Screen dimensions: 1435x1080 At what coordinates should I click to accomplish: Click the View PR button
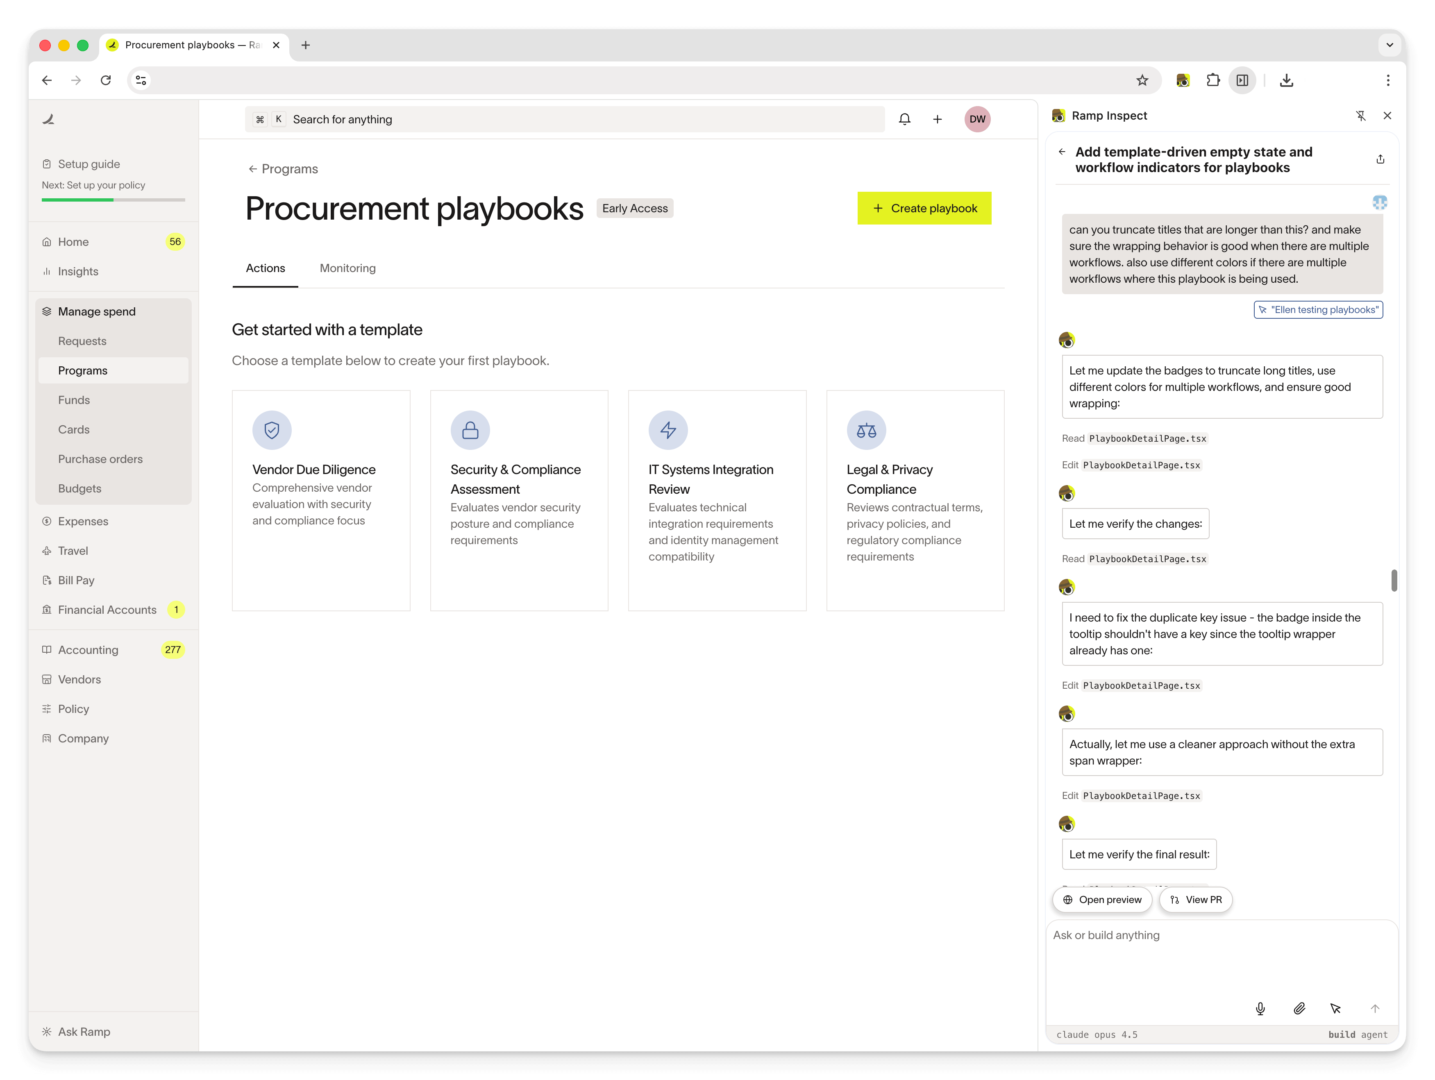pos(1196,899)
